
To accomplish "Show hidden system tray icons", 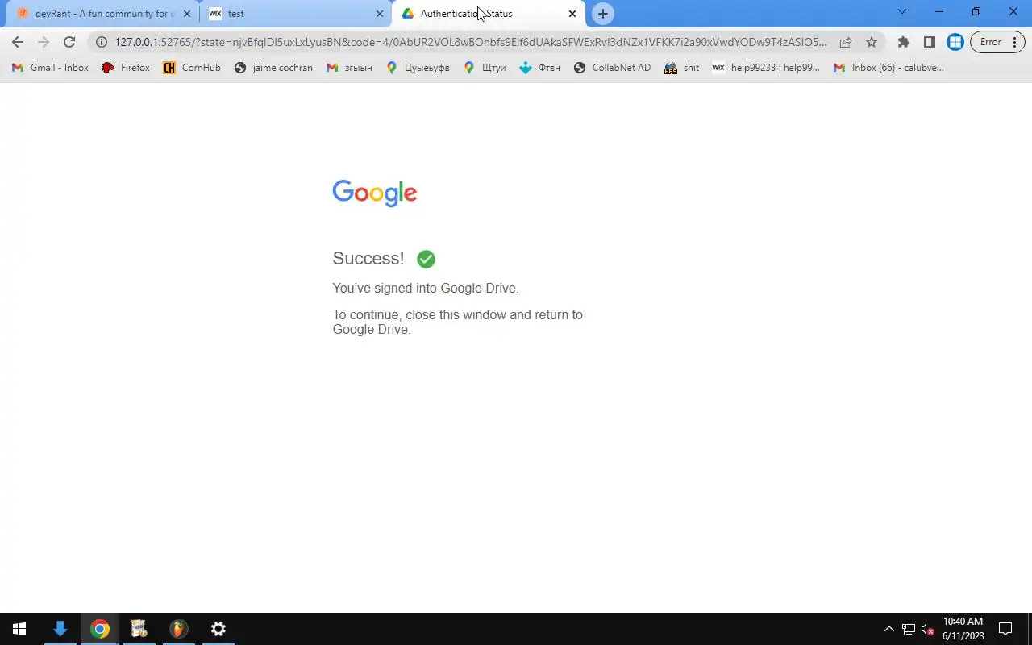I will (x=888, y=629).
